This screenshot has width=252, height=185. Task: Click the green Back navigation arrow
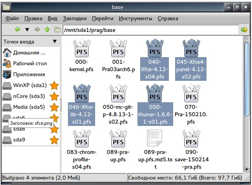pyautogui.click(x=17, y=30)
